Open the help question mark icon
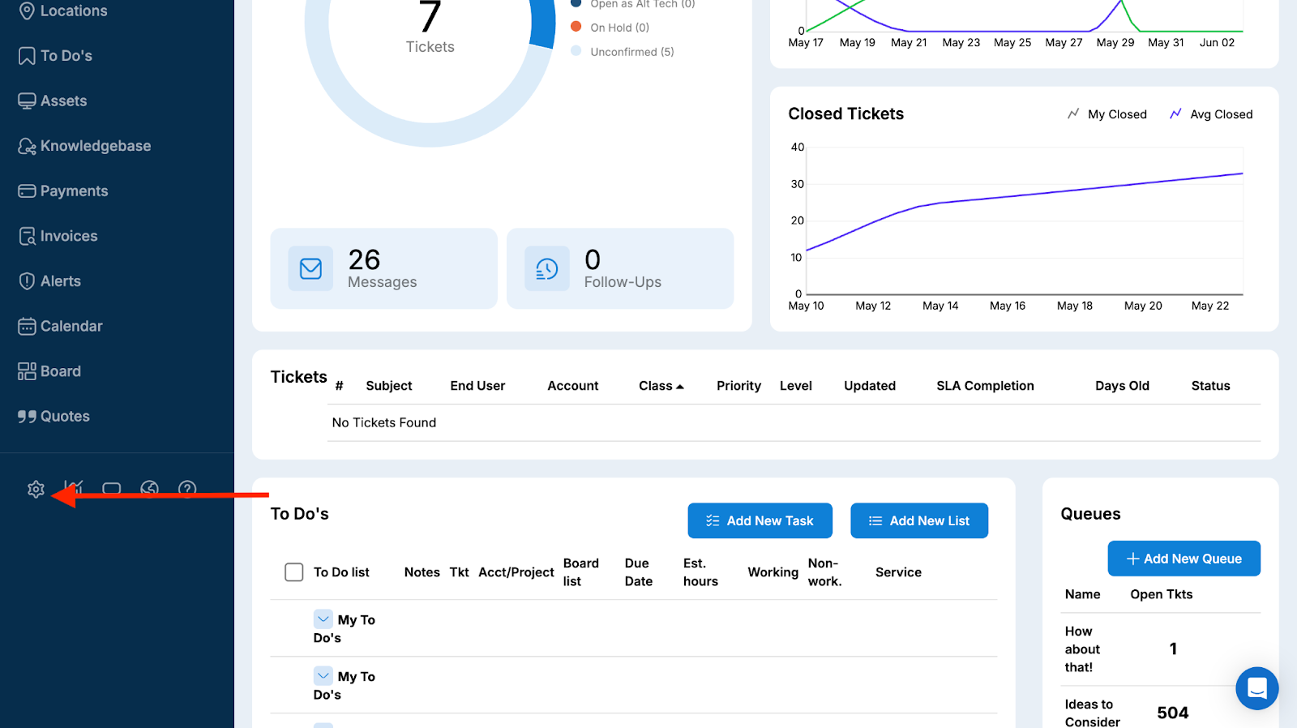 pyautogui.click(x=187, y=488)
